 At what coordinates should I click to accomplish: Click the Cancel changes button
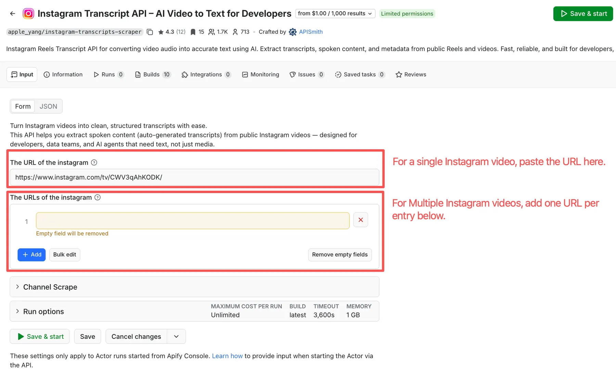[136, 336]
